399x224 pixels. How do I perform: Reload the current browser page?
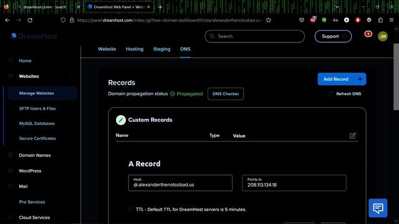coord(30,20)
